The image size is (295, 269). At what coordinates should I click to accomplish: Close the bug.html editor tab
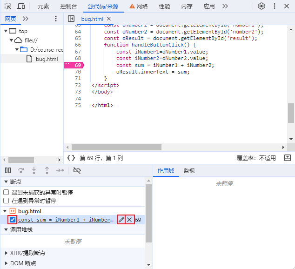pos(109,19)
